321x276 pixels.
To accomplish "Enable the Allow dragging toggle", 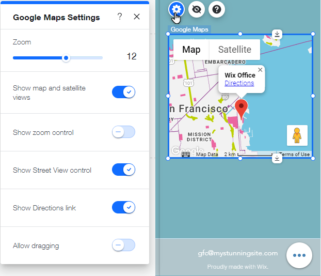I will pyautogui.click(x=123, y=245).
